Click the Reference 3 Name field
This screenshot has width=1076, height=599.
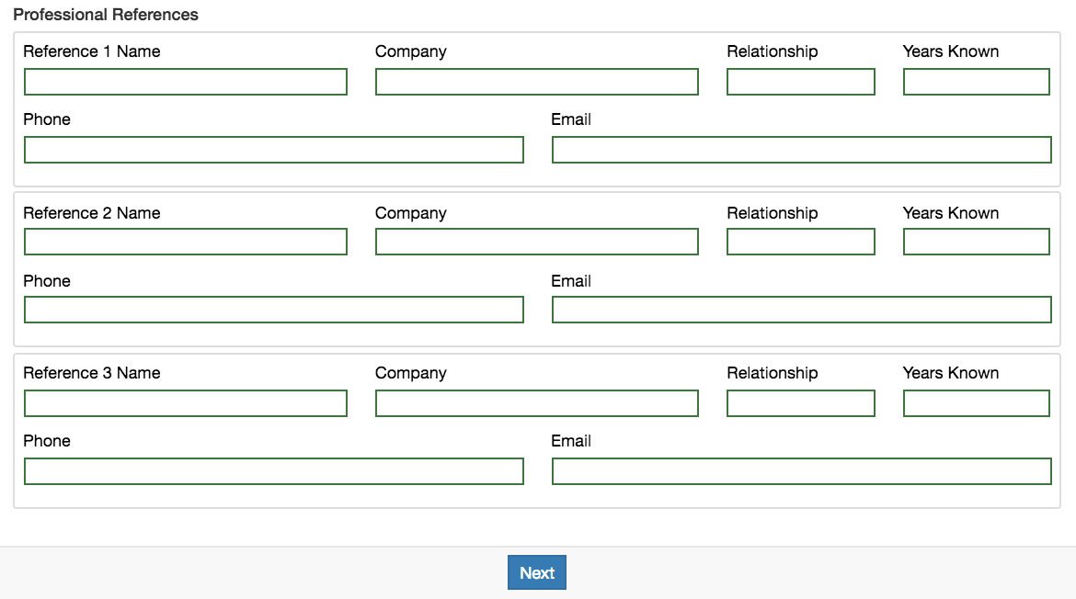[185, 403]
